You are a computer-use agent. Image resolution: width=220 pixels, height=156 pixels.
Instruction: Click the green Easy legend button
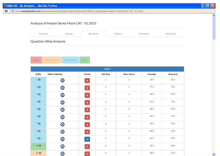(x=85, y=60)
